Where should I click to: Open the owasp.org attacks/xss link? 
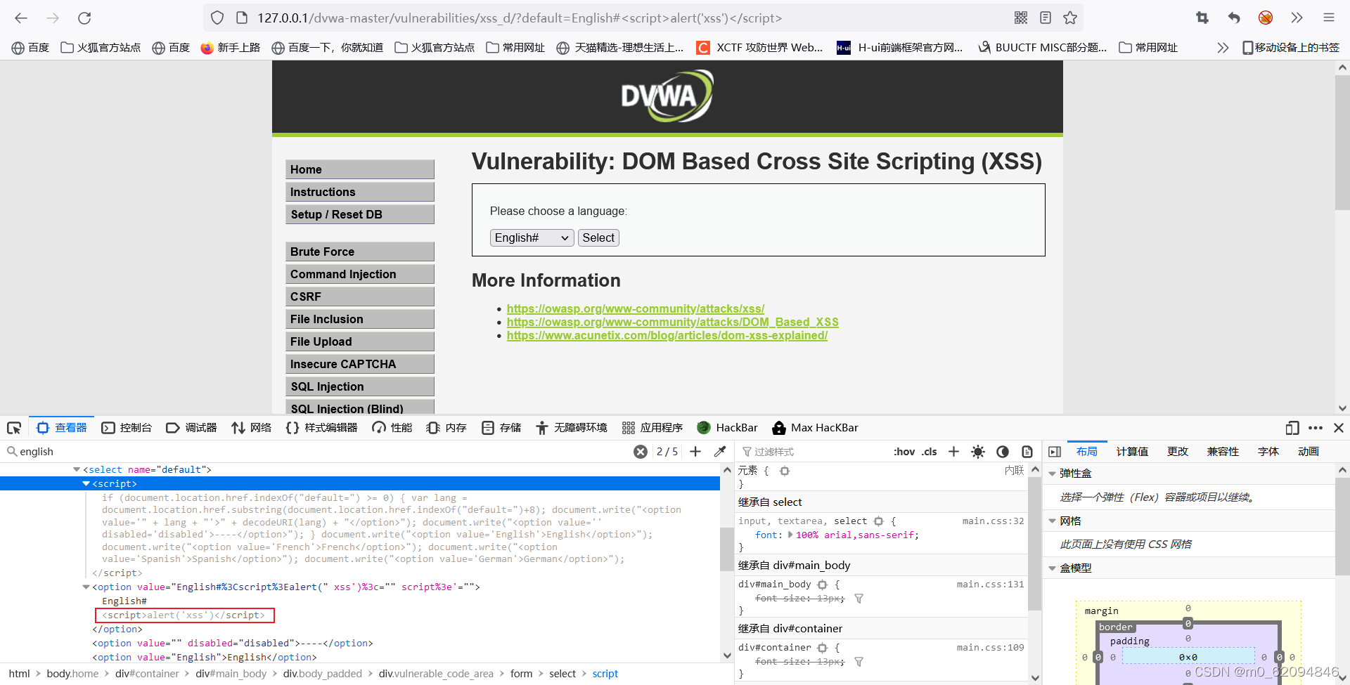(x=636, y=308)
